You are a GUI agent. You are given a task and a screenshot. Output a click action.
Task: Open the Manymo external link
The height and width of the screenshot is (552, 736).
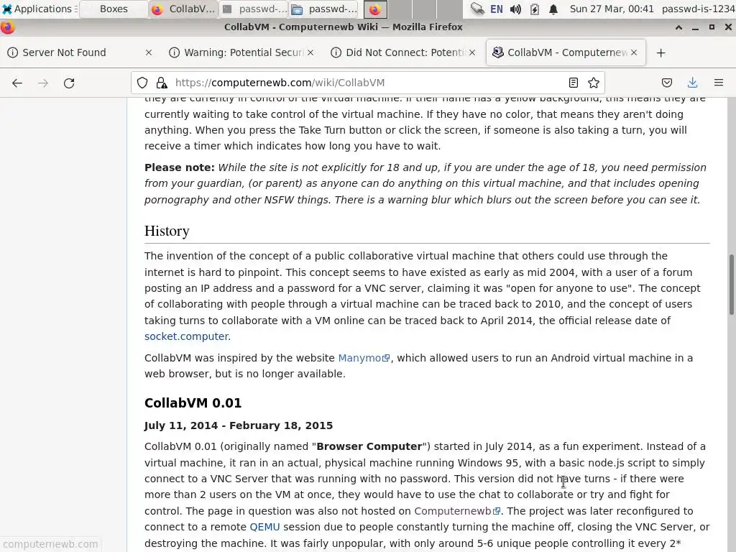[x=364, y=358]
